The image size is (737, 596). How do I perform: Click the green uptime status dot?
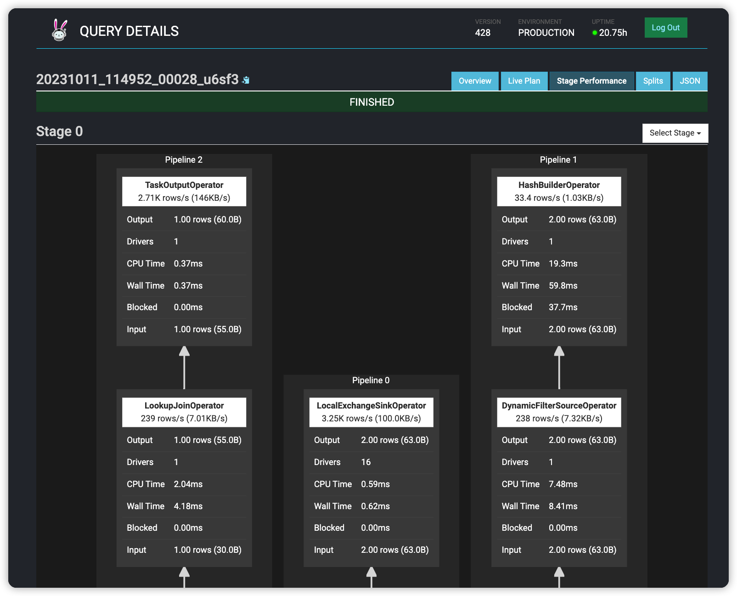click(x=595, y=33)
